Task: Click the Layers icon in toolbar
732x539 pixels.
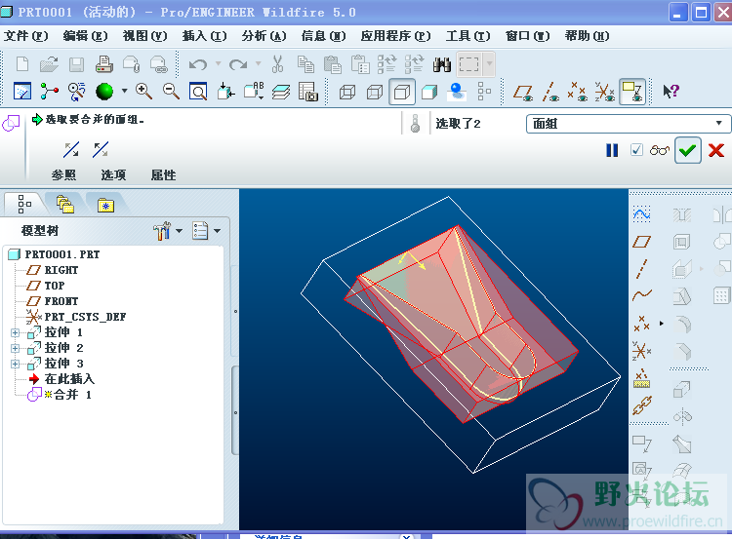Action: (x=280, y=92)
